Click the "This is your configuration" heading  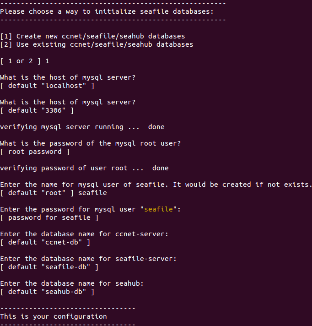coord(54,316)
